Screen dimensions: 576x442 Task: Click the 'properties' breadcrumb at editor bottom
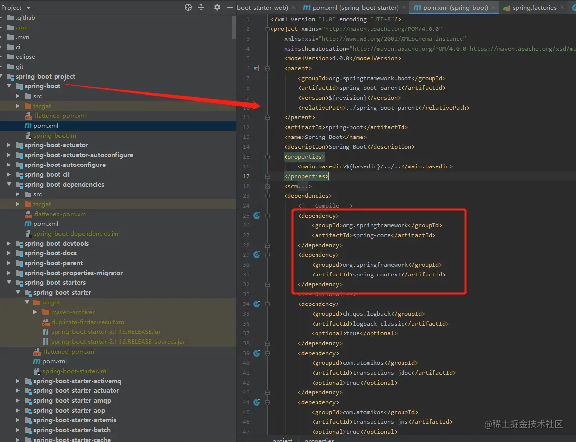click(x=319, y=440)
